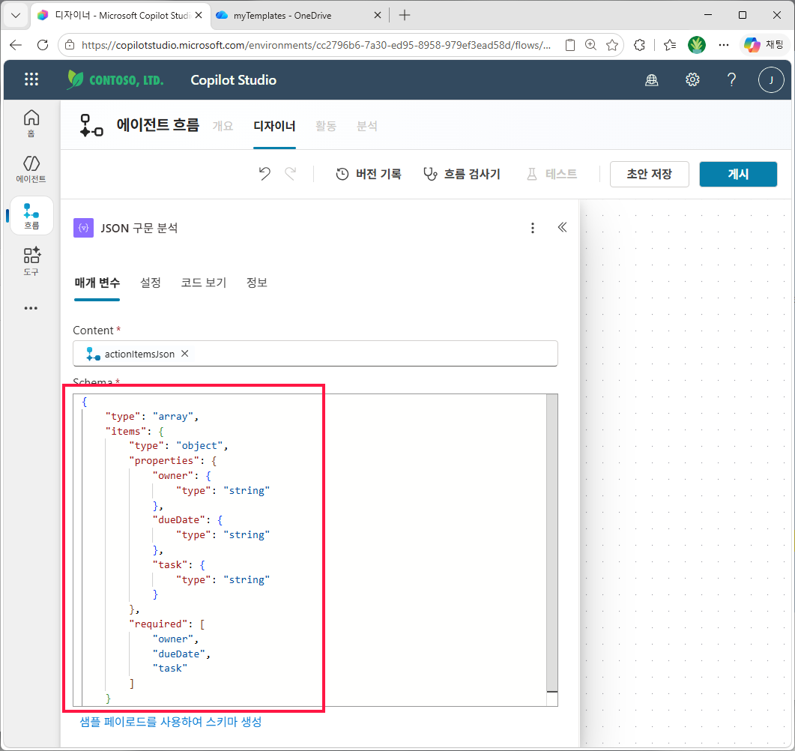Open browser settings and more menu
Screen dimensions: 795x751
click(x=724, y=45)
